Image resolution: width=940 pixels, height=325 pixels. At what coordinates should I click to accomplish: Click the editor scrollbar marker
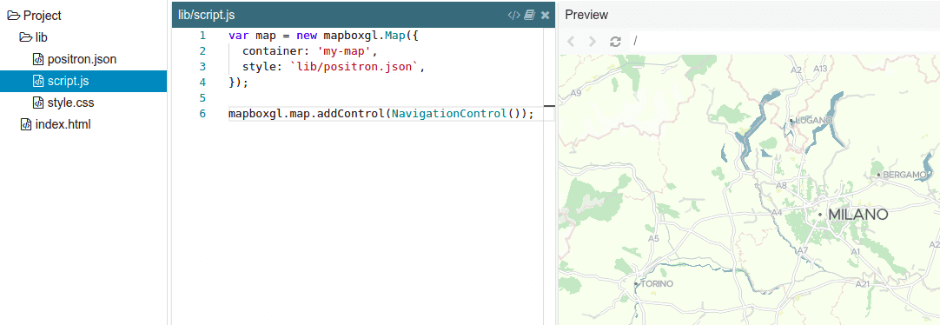click(549, 105)
